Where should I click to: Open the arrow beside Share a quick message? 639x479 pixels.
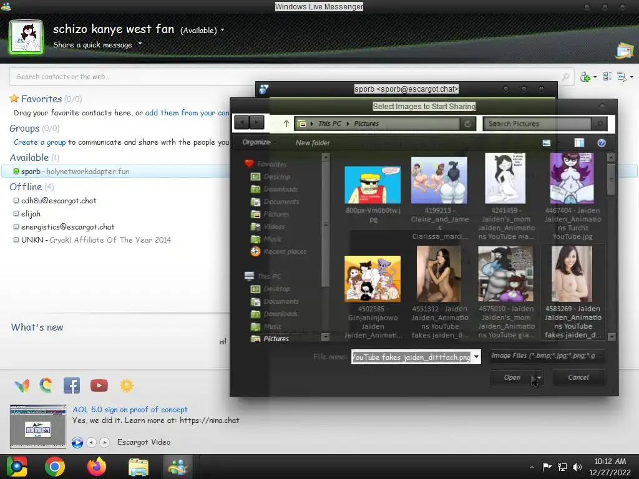(x=140, y=44)
